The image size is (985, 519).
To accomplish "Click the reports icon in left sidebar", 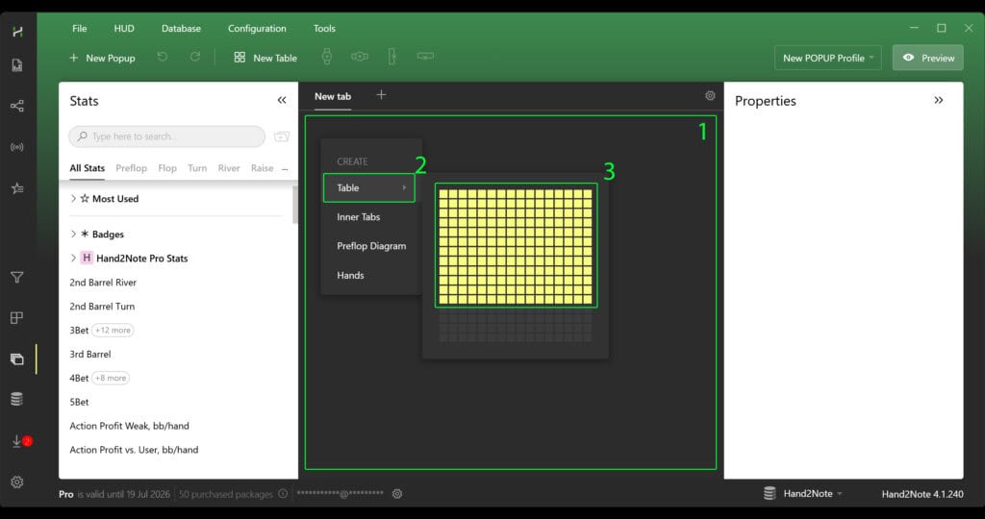I will (x=16, y=65).
